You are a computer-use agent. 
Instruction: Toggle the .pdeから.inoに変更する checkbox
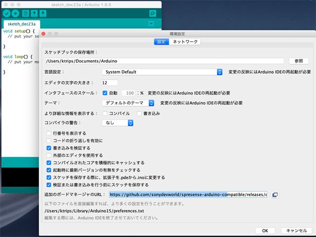point(49,177)
